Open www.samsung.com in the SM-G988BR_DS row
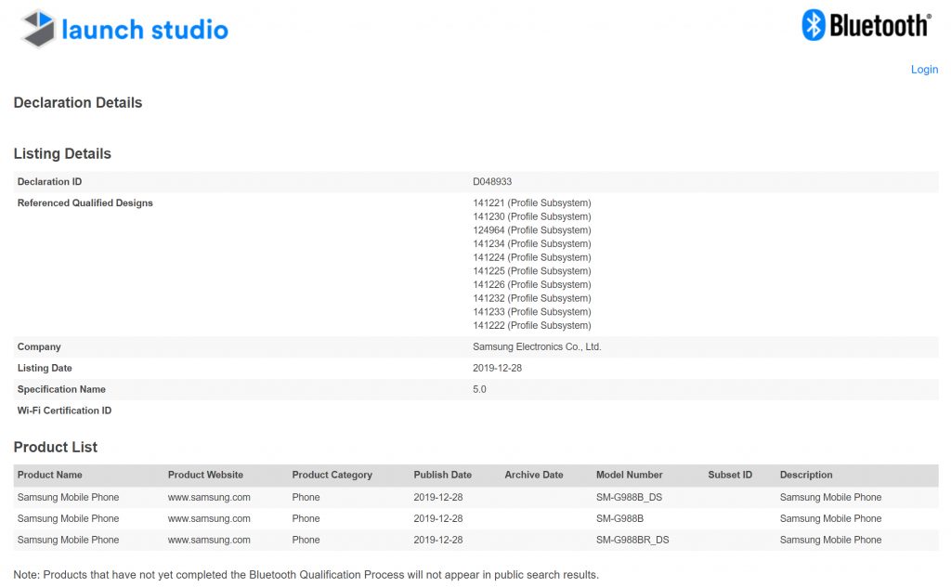951x587 pixels. tap(209, 540)
